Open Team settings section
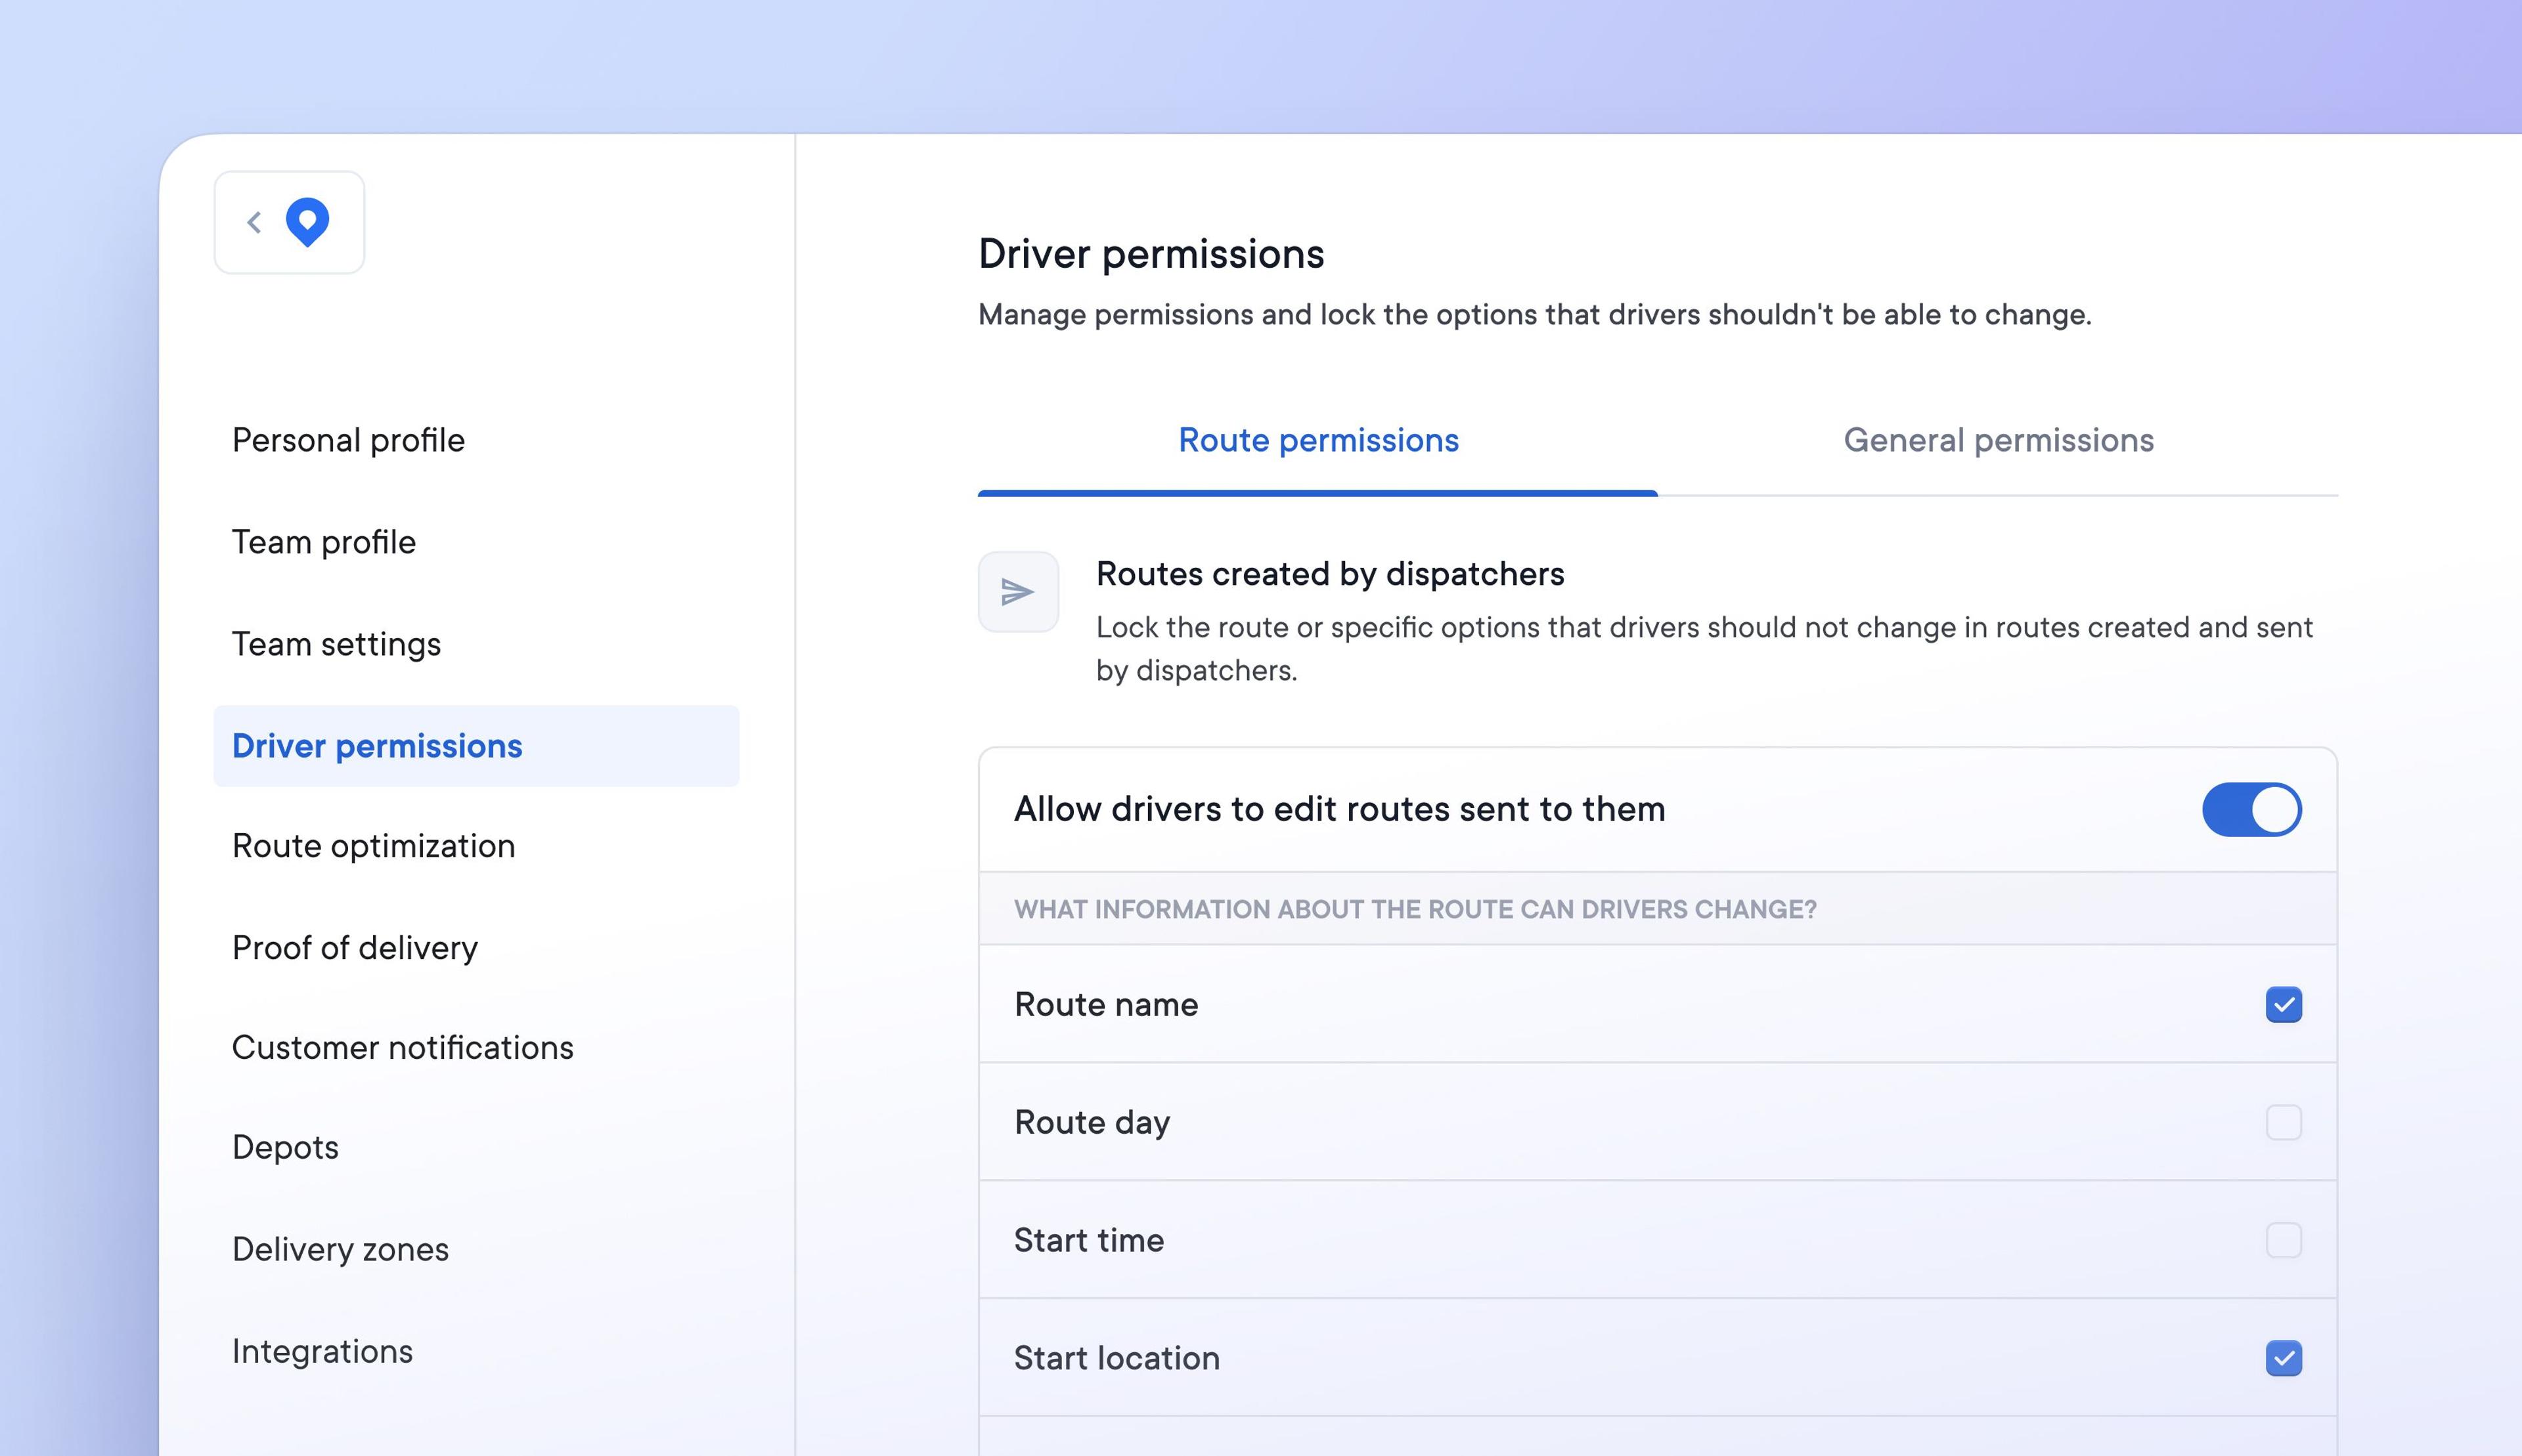This screenshot has width=2522, height=1456. pyautogui.click(x=336, y=644)
